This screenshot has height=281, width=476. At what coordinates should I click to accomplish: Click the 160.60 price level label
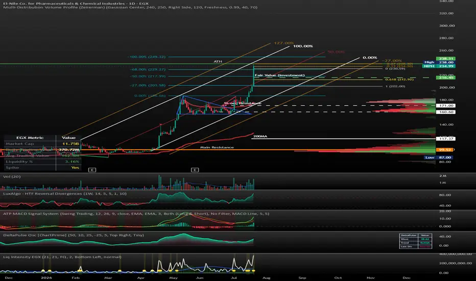(446, 112)
